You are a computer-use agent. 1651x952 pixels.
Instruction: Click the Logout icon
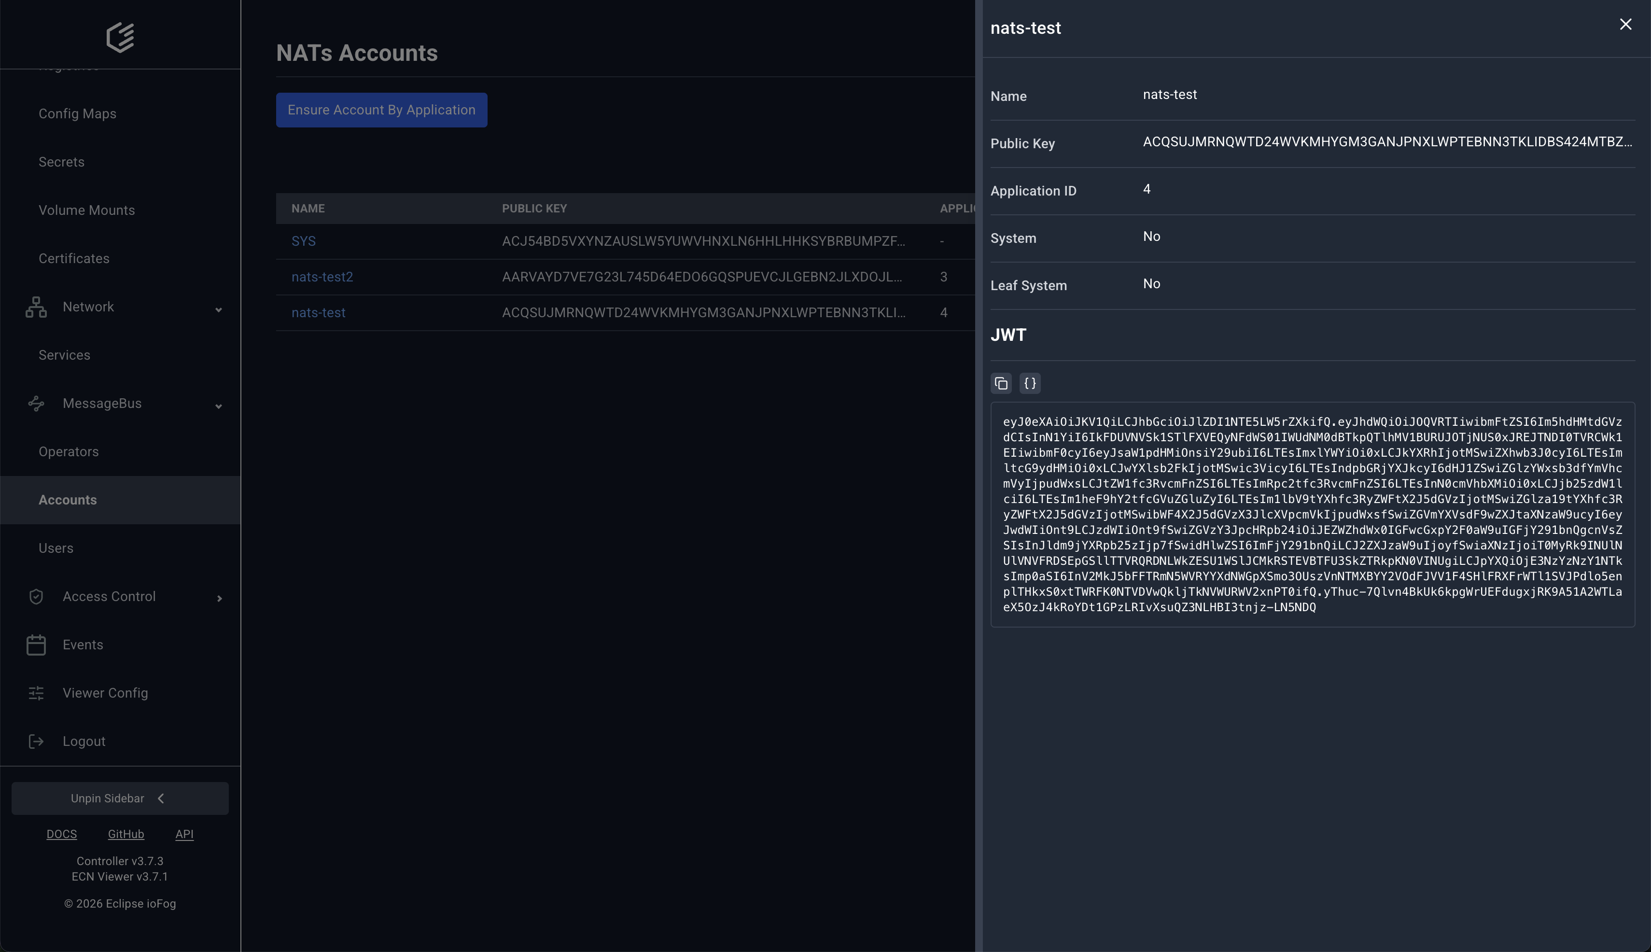click(x=36, y=742)
